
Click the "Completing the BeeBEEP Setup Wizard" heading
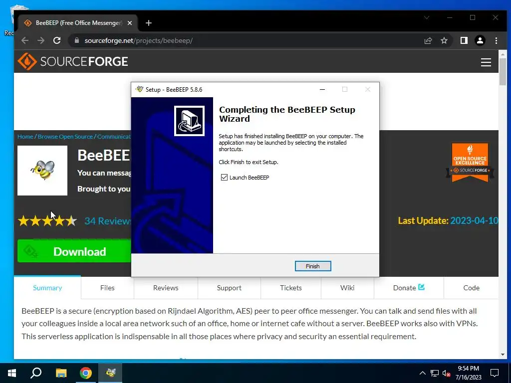pos(287,114)
